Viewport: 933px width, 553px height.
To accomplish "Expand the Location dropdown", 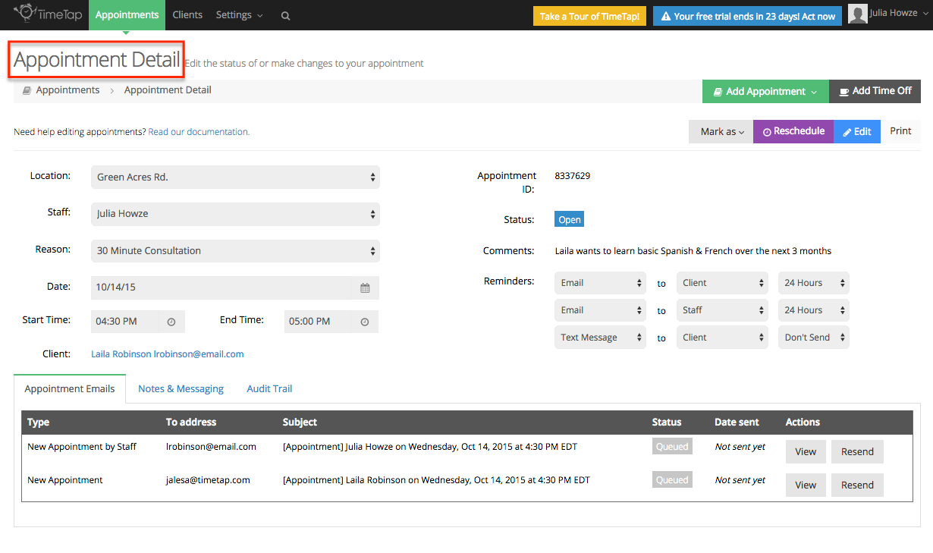I will pos(235,177).
